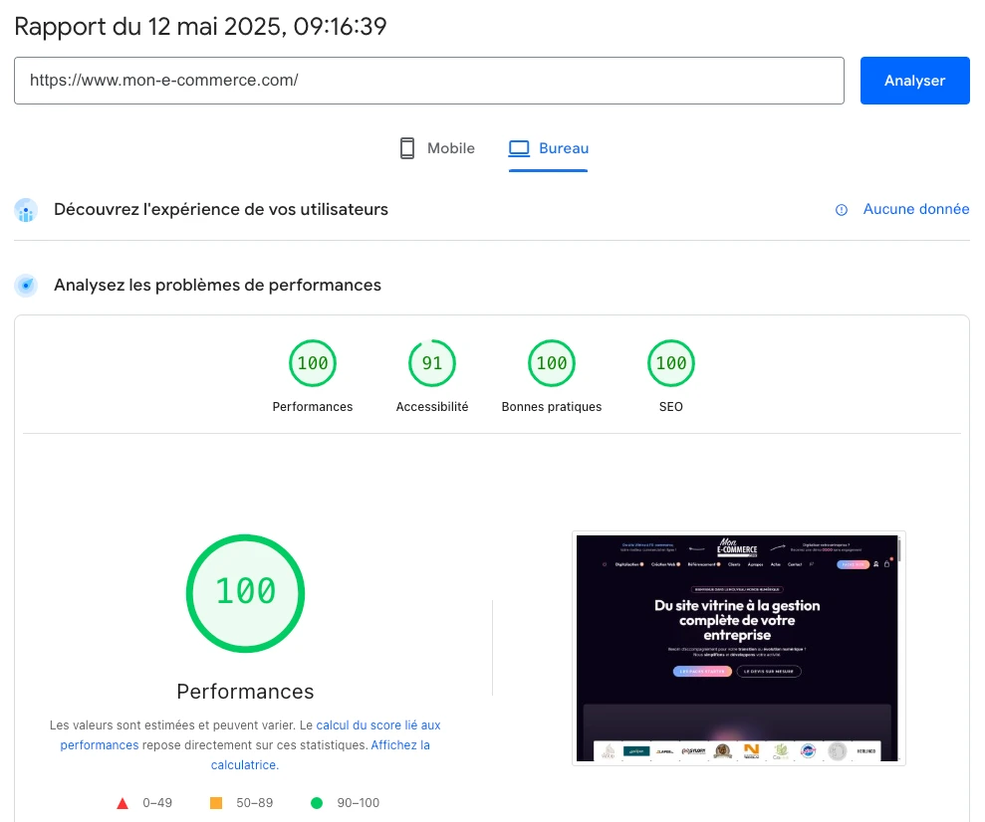Click the Performances label under first gauge

pos(312,407)
